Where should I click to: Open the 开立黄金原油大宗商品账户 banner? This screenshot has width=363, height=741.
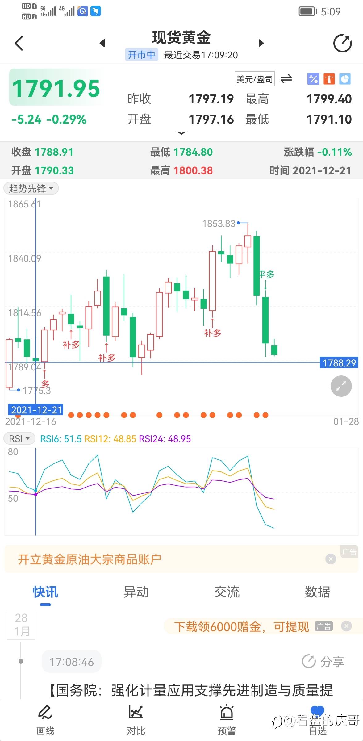point(90,559)
